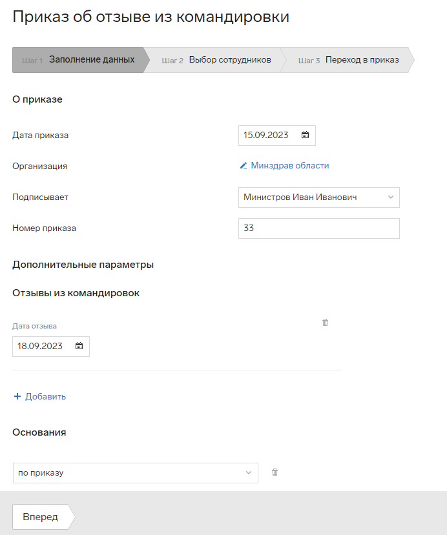The width and height of the screenshot is (447, 535).
Task: Focus the Номер приказа field containing 33
Action: pyautogui.click(x=319, y=228)
